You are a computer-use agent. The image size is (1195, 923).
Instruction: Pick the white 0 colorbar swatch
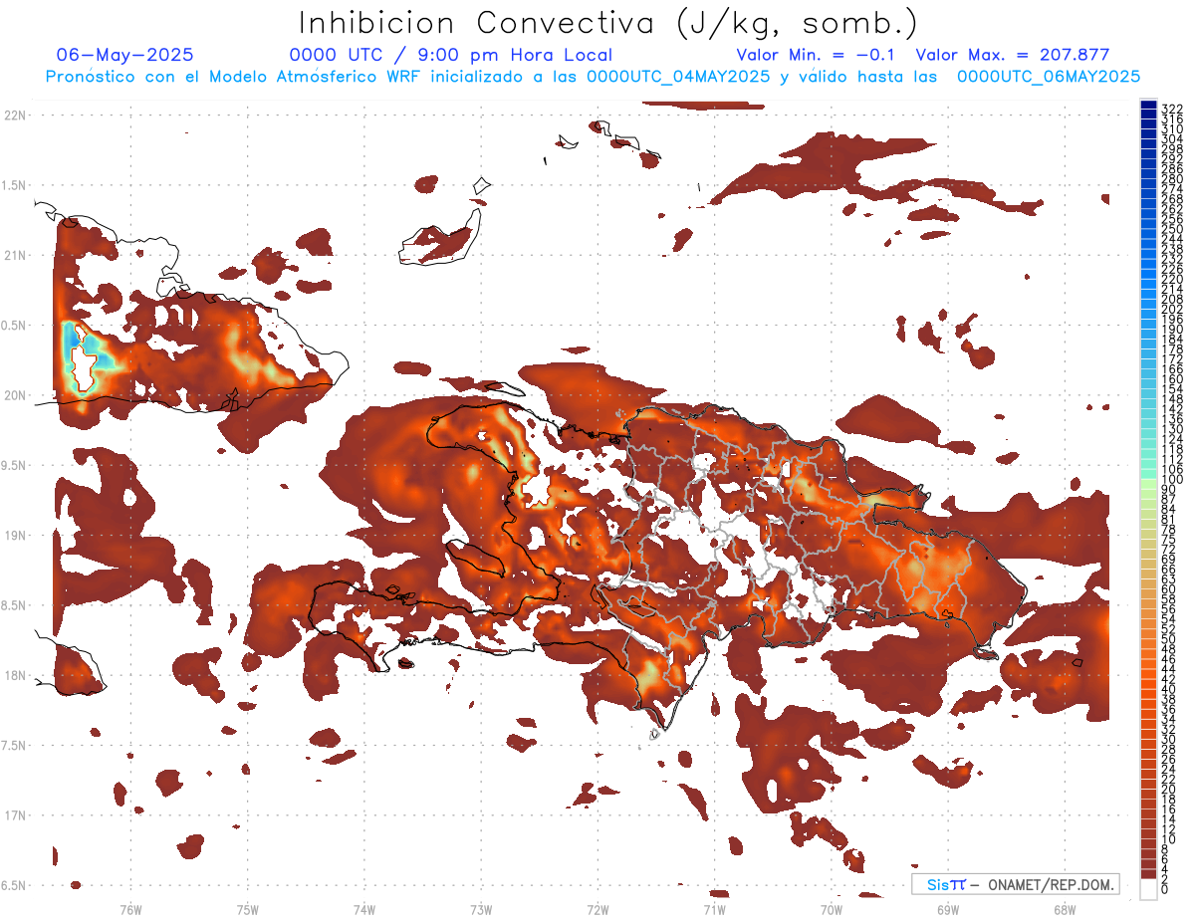click(1148, 890)
